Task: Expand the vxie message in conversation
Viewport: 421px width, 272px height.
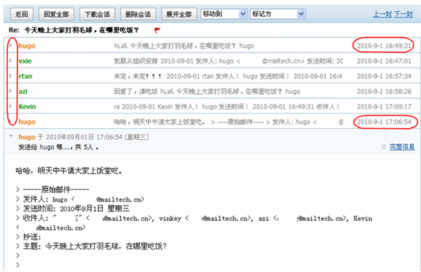Action: click(x=11, y=61)
